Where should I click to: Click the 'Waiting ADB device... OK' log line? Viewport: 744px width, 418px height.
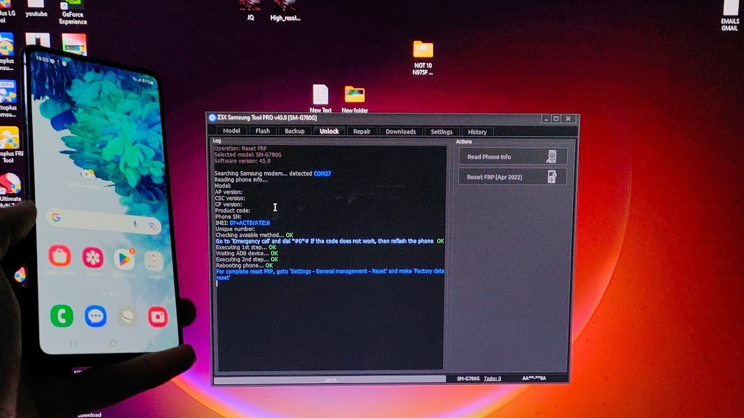[246, 254]
